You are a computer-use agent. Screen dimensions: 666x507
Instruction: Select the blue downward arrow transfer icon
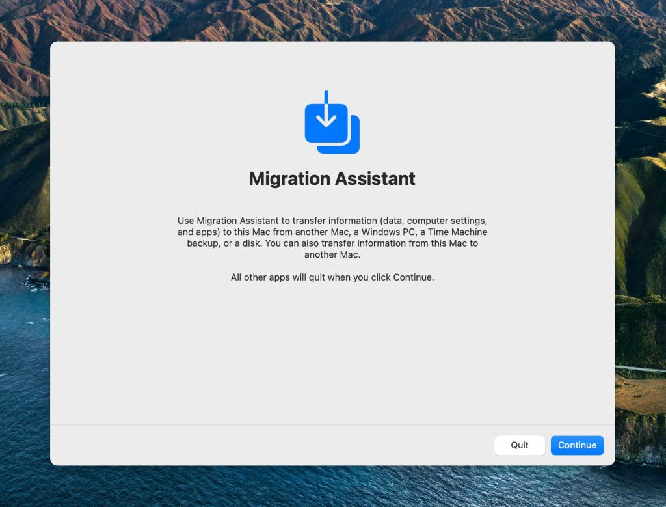[x=330, y=120]
